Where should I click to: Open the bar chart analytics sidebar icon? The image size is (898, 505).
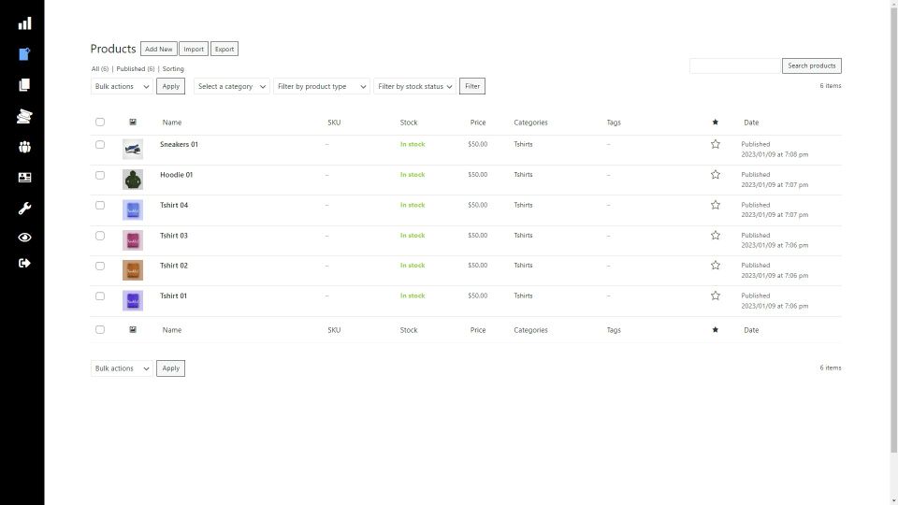24,23
